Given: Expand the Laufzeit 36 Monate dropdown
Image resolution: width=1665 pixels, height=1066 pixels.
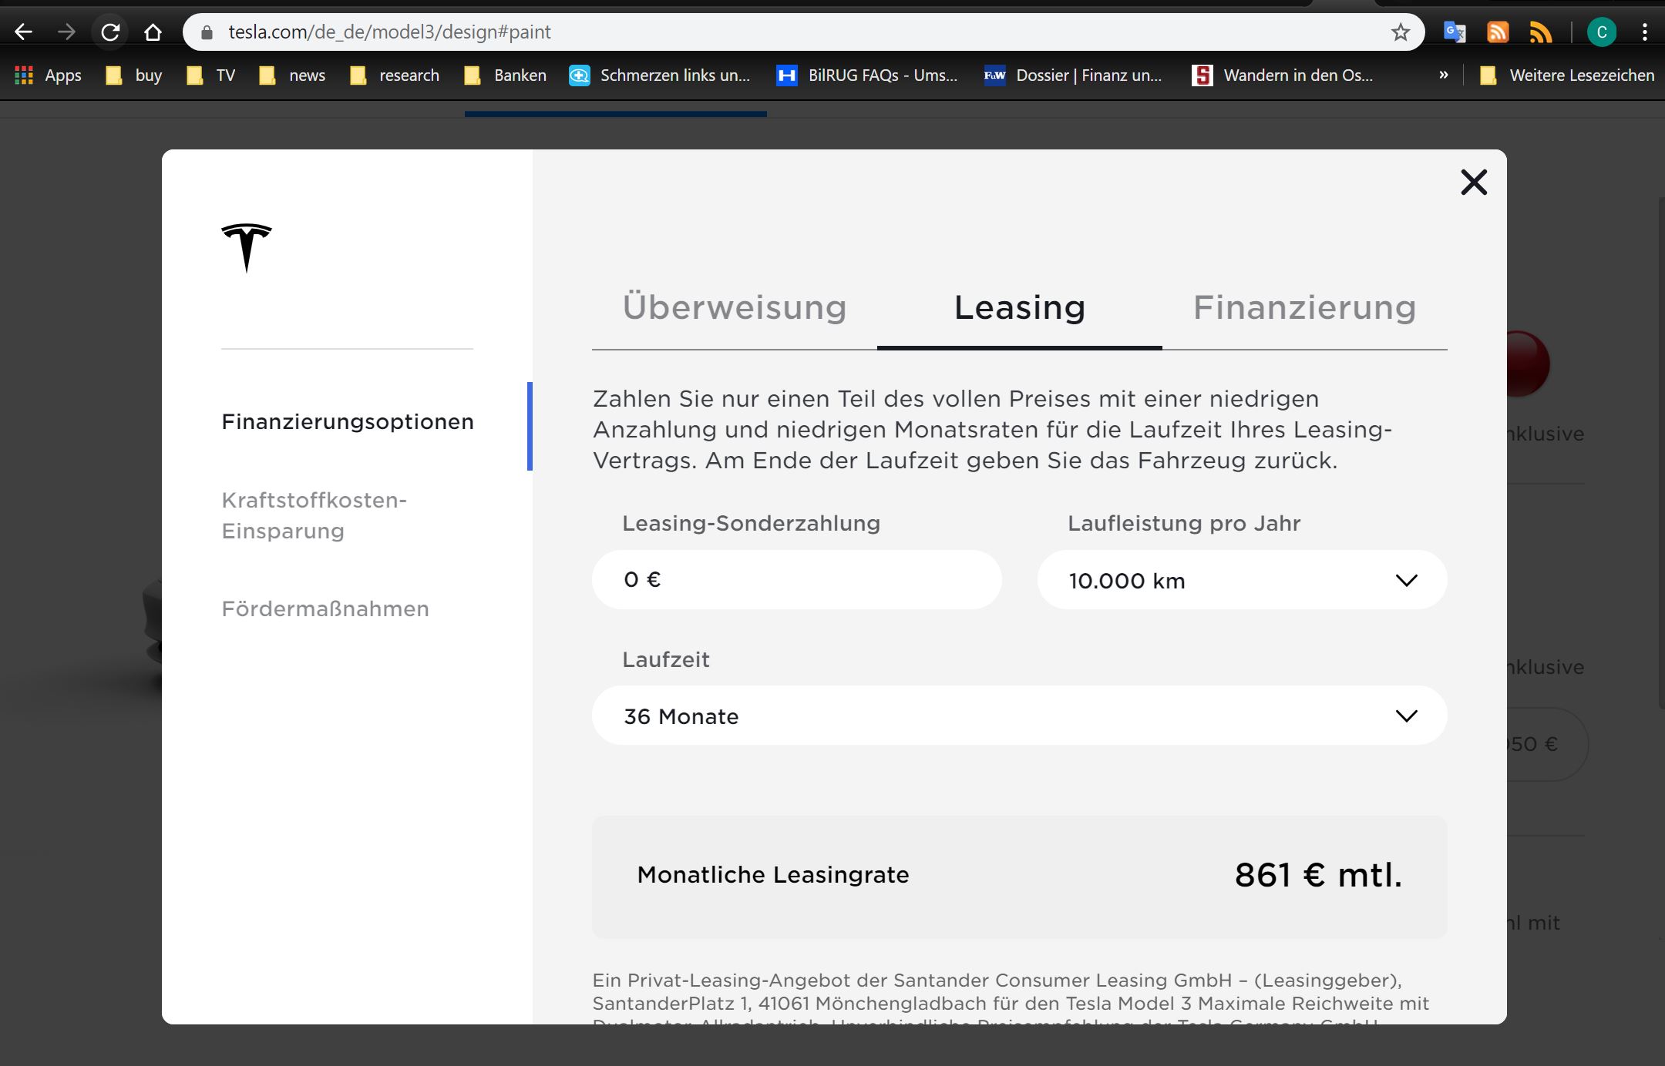Looking at the screenshot, I should pos(1019,716).
